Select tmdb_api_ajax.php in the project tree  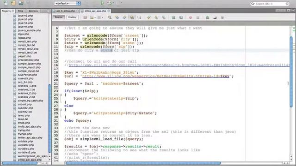(30, 126)
